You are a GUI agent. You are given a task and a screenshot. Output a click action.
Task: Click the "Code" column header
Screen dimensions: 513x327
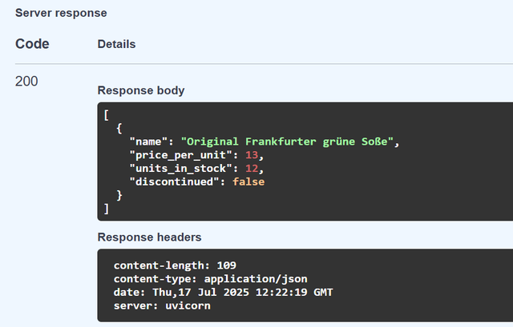pyautogui.click(x=32, y=44)
